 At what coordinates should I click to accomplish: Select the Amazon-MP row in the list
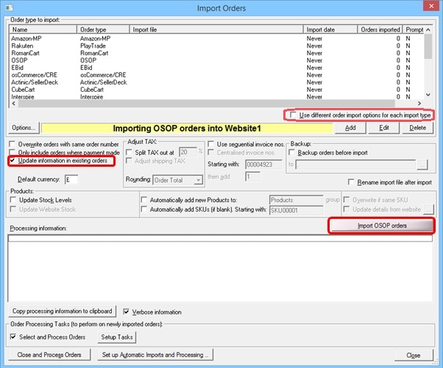216,38
